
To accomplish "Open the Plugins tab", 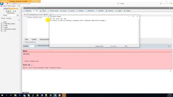I will click(x=127, y=11).
